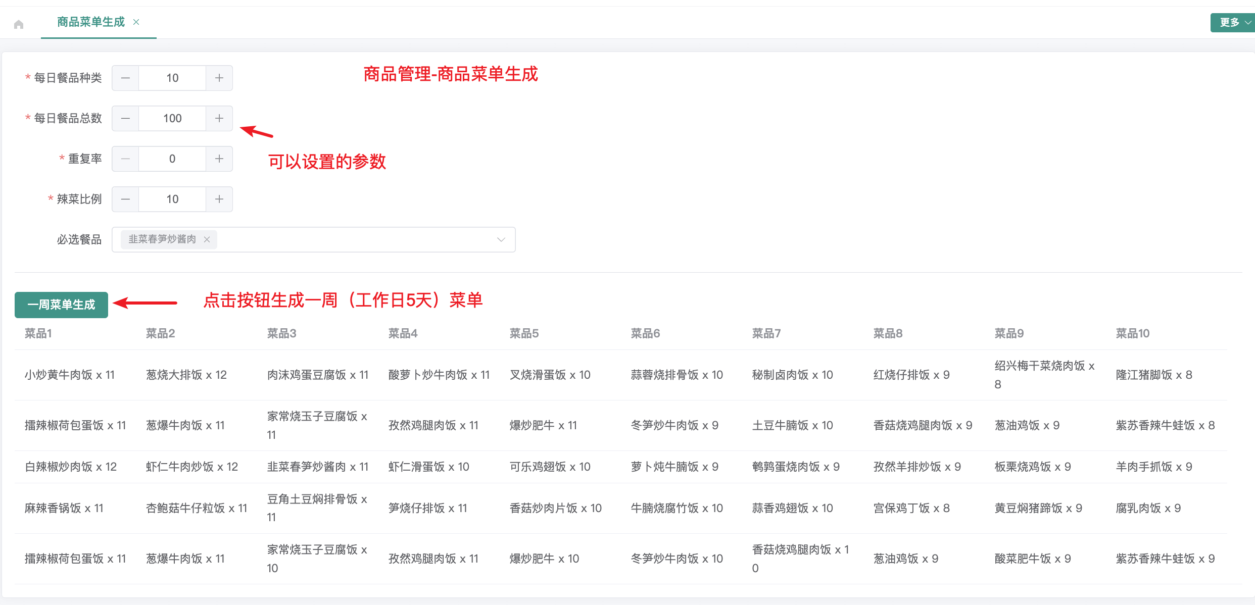Increase 辣菜比例 with plus button
The height and width of the screenshot is (605, 1255).
(219, 199)
